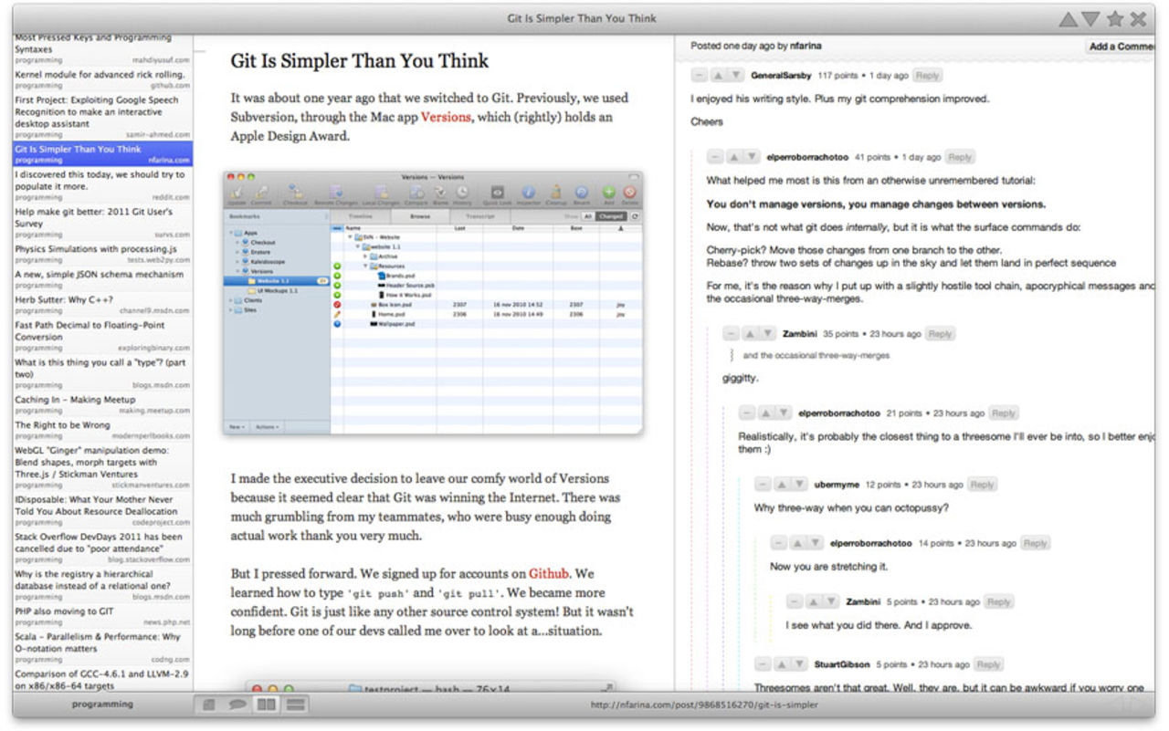Click the Versions app screenshot in article
The image size is (1169, 731).
pyautogui.click(x=432, y=302)
